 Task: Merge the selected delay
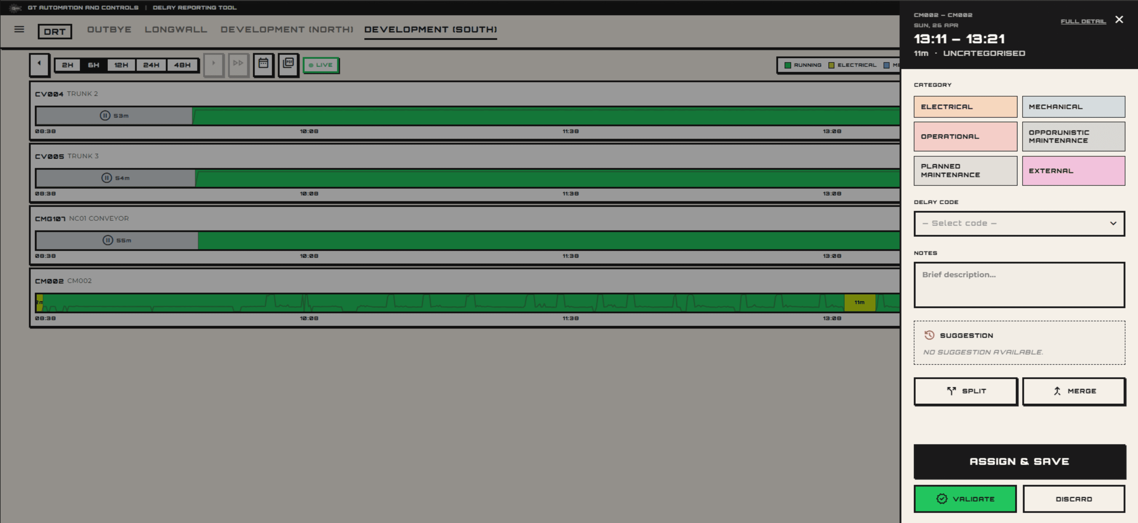coord(1074,391)
